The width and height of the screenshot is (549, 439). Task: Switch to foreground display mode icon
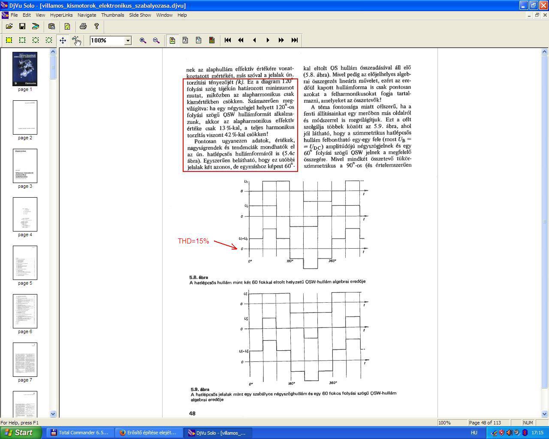pyautogui.click(x=199, y=40)
